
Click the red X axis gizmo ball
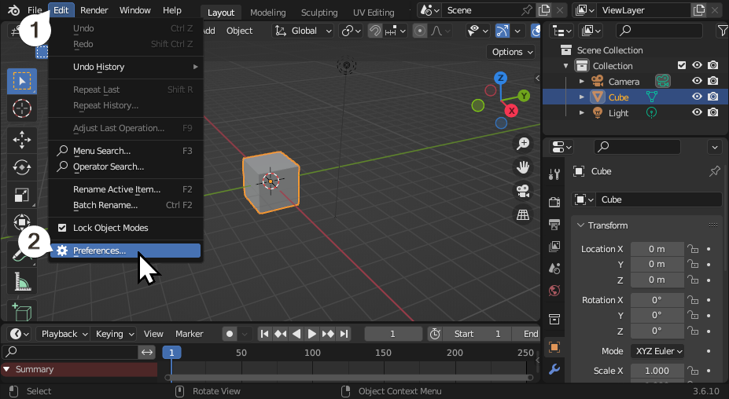[512, 111]
